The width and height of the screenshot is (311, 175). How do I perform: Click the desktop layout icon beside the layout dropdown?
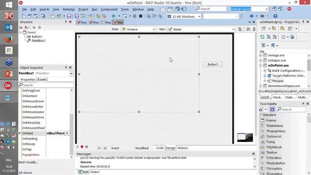(274, 9)
